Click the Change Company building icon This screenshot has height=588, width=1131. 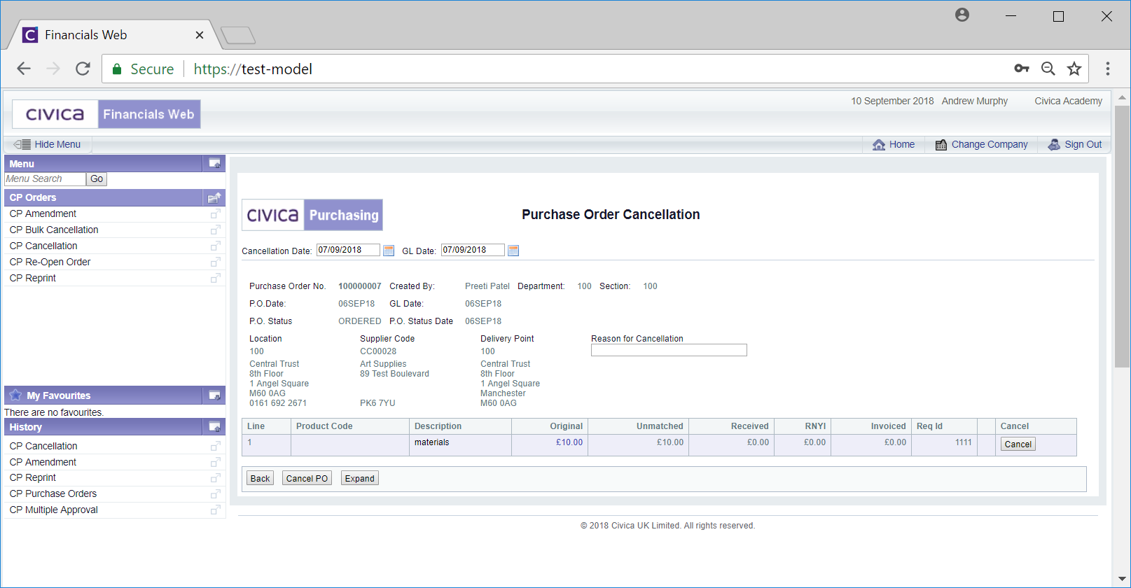point(941,145)
